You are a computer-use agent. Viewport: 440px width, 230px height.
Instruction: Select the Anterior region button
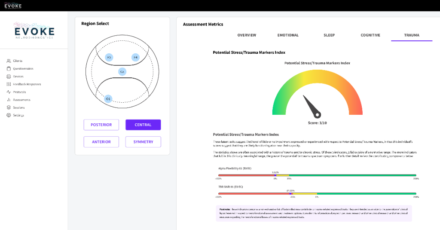tap(101, 142)
